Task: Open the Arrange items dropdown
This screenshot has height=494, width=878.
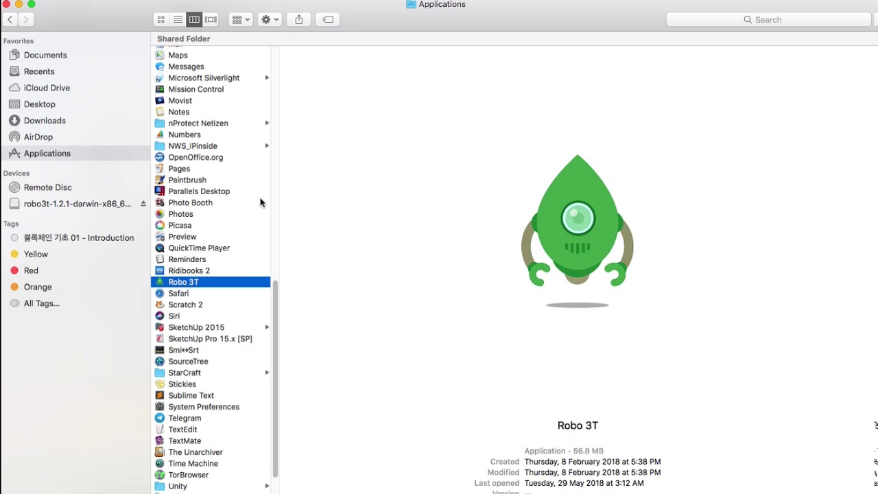Action: (x=241, y=20)
